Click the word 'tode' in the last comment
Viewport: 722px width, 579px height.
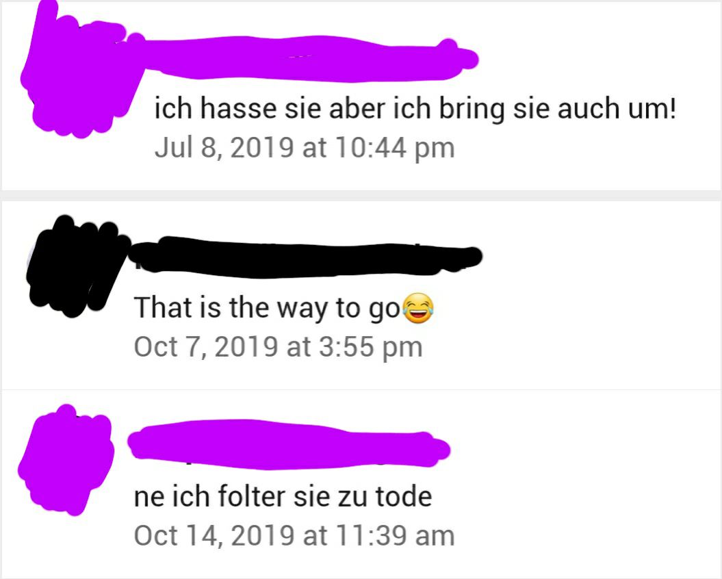tap(403, 497)
